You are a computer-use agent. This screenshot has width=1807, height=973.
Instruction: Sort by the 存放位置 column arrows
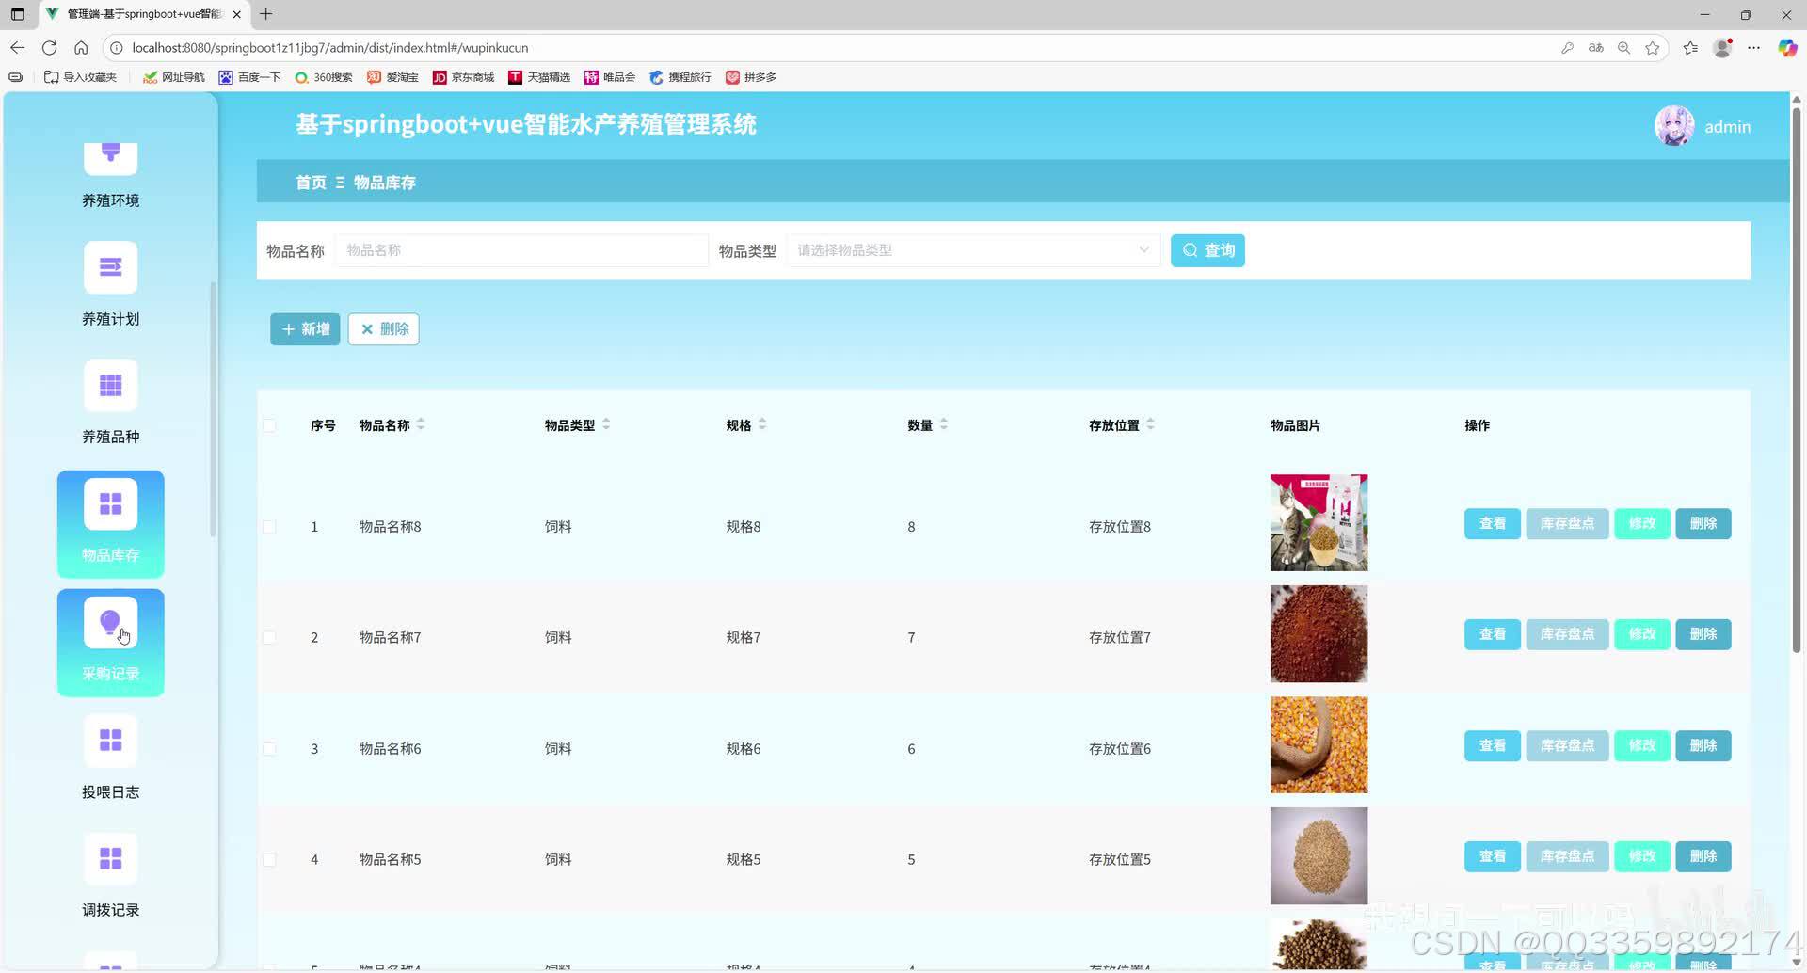point(1150,424)
